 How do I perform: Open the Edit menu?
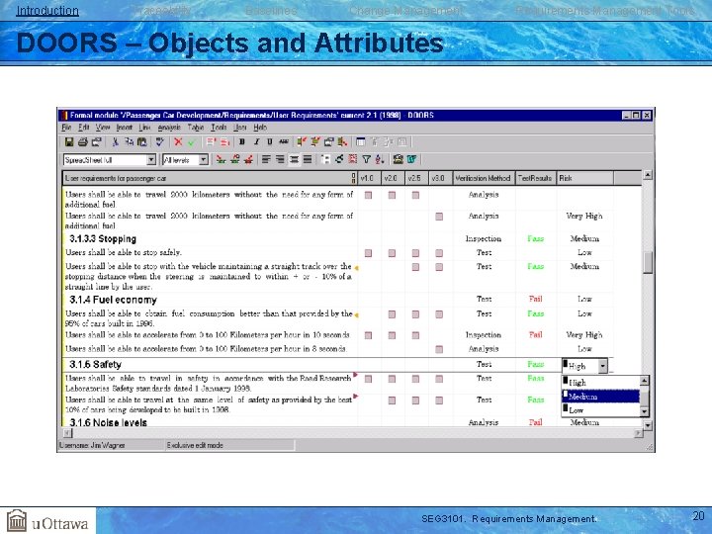83,128
